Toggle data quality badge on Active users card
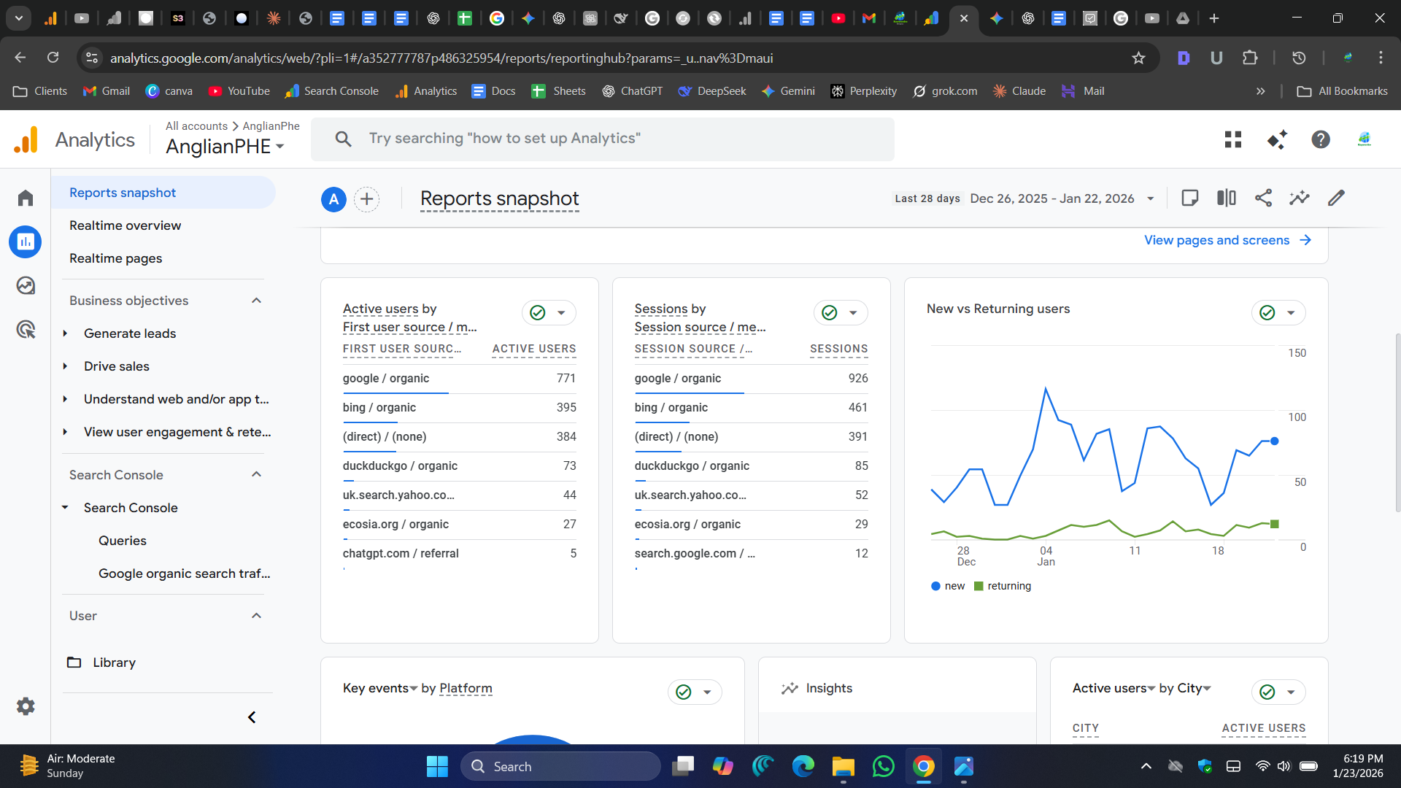This screenshot has width=1401, height=788. pyautogui.click(x=549, y=312)
